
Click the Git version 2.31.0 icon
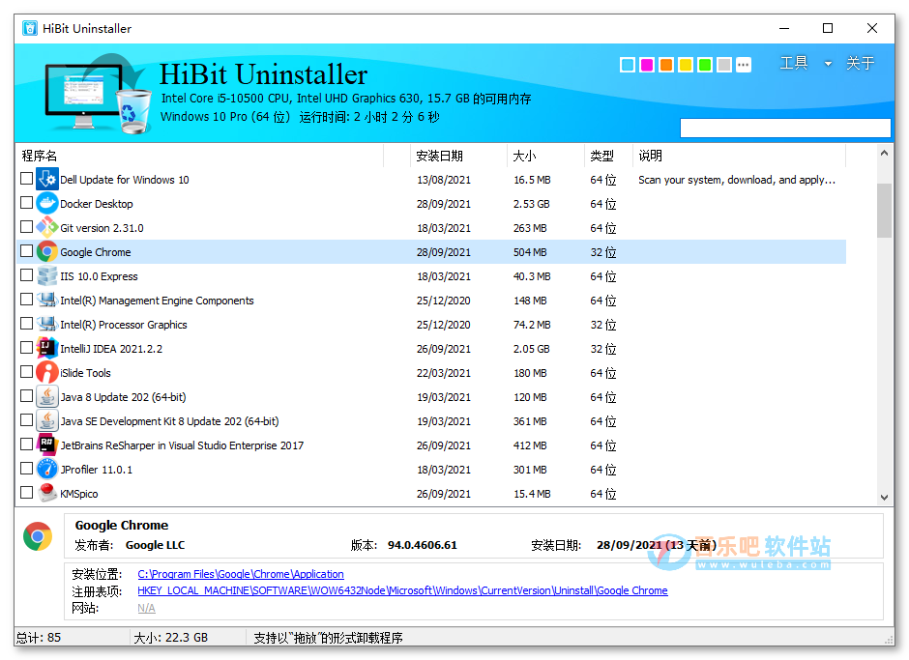[47, 228]
